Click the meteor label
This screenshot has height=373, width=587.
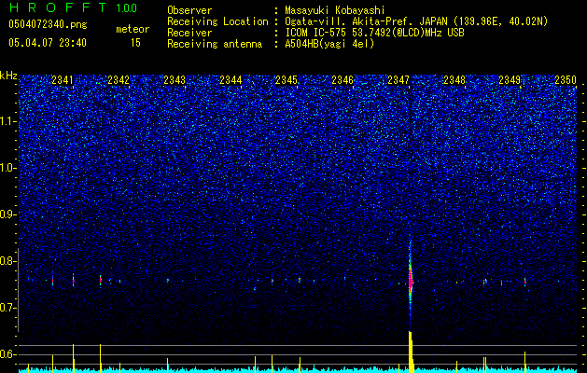tap(133, 29)
